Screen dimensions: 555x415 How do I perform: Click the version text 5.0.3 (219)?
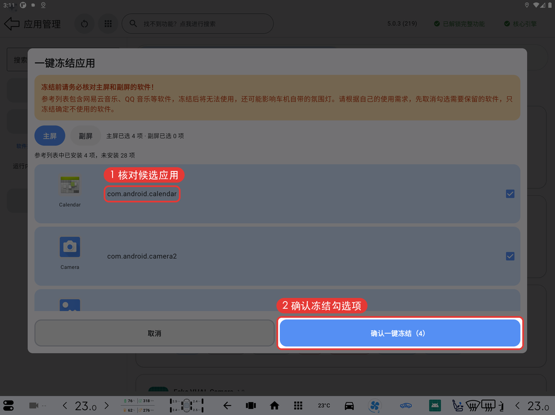tap(402, 24)
